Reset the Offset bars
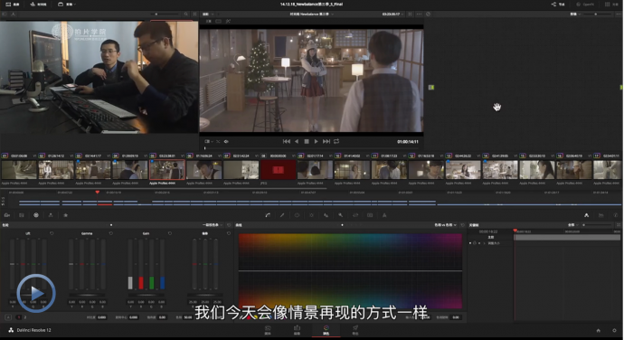 [x=229, y=233]
